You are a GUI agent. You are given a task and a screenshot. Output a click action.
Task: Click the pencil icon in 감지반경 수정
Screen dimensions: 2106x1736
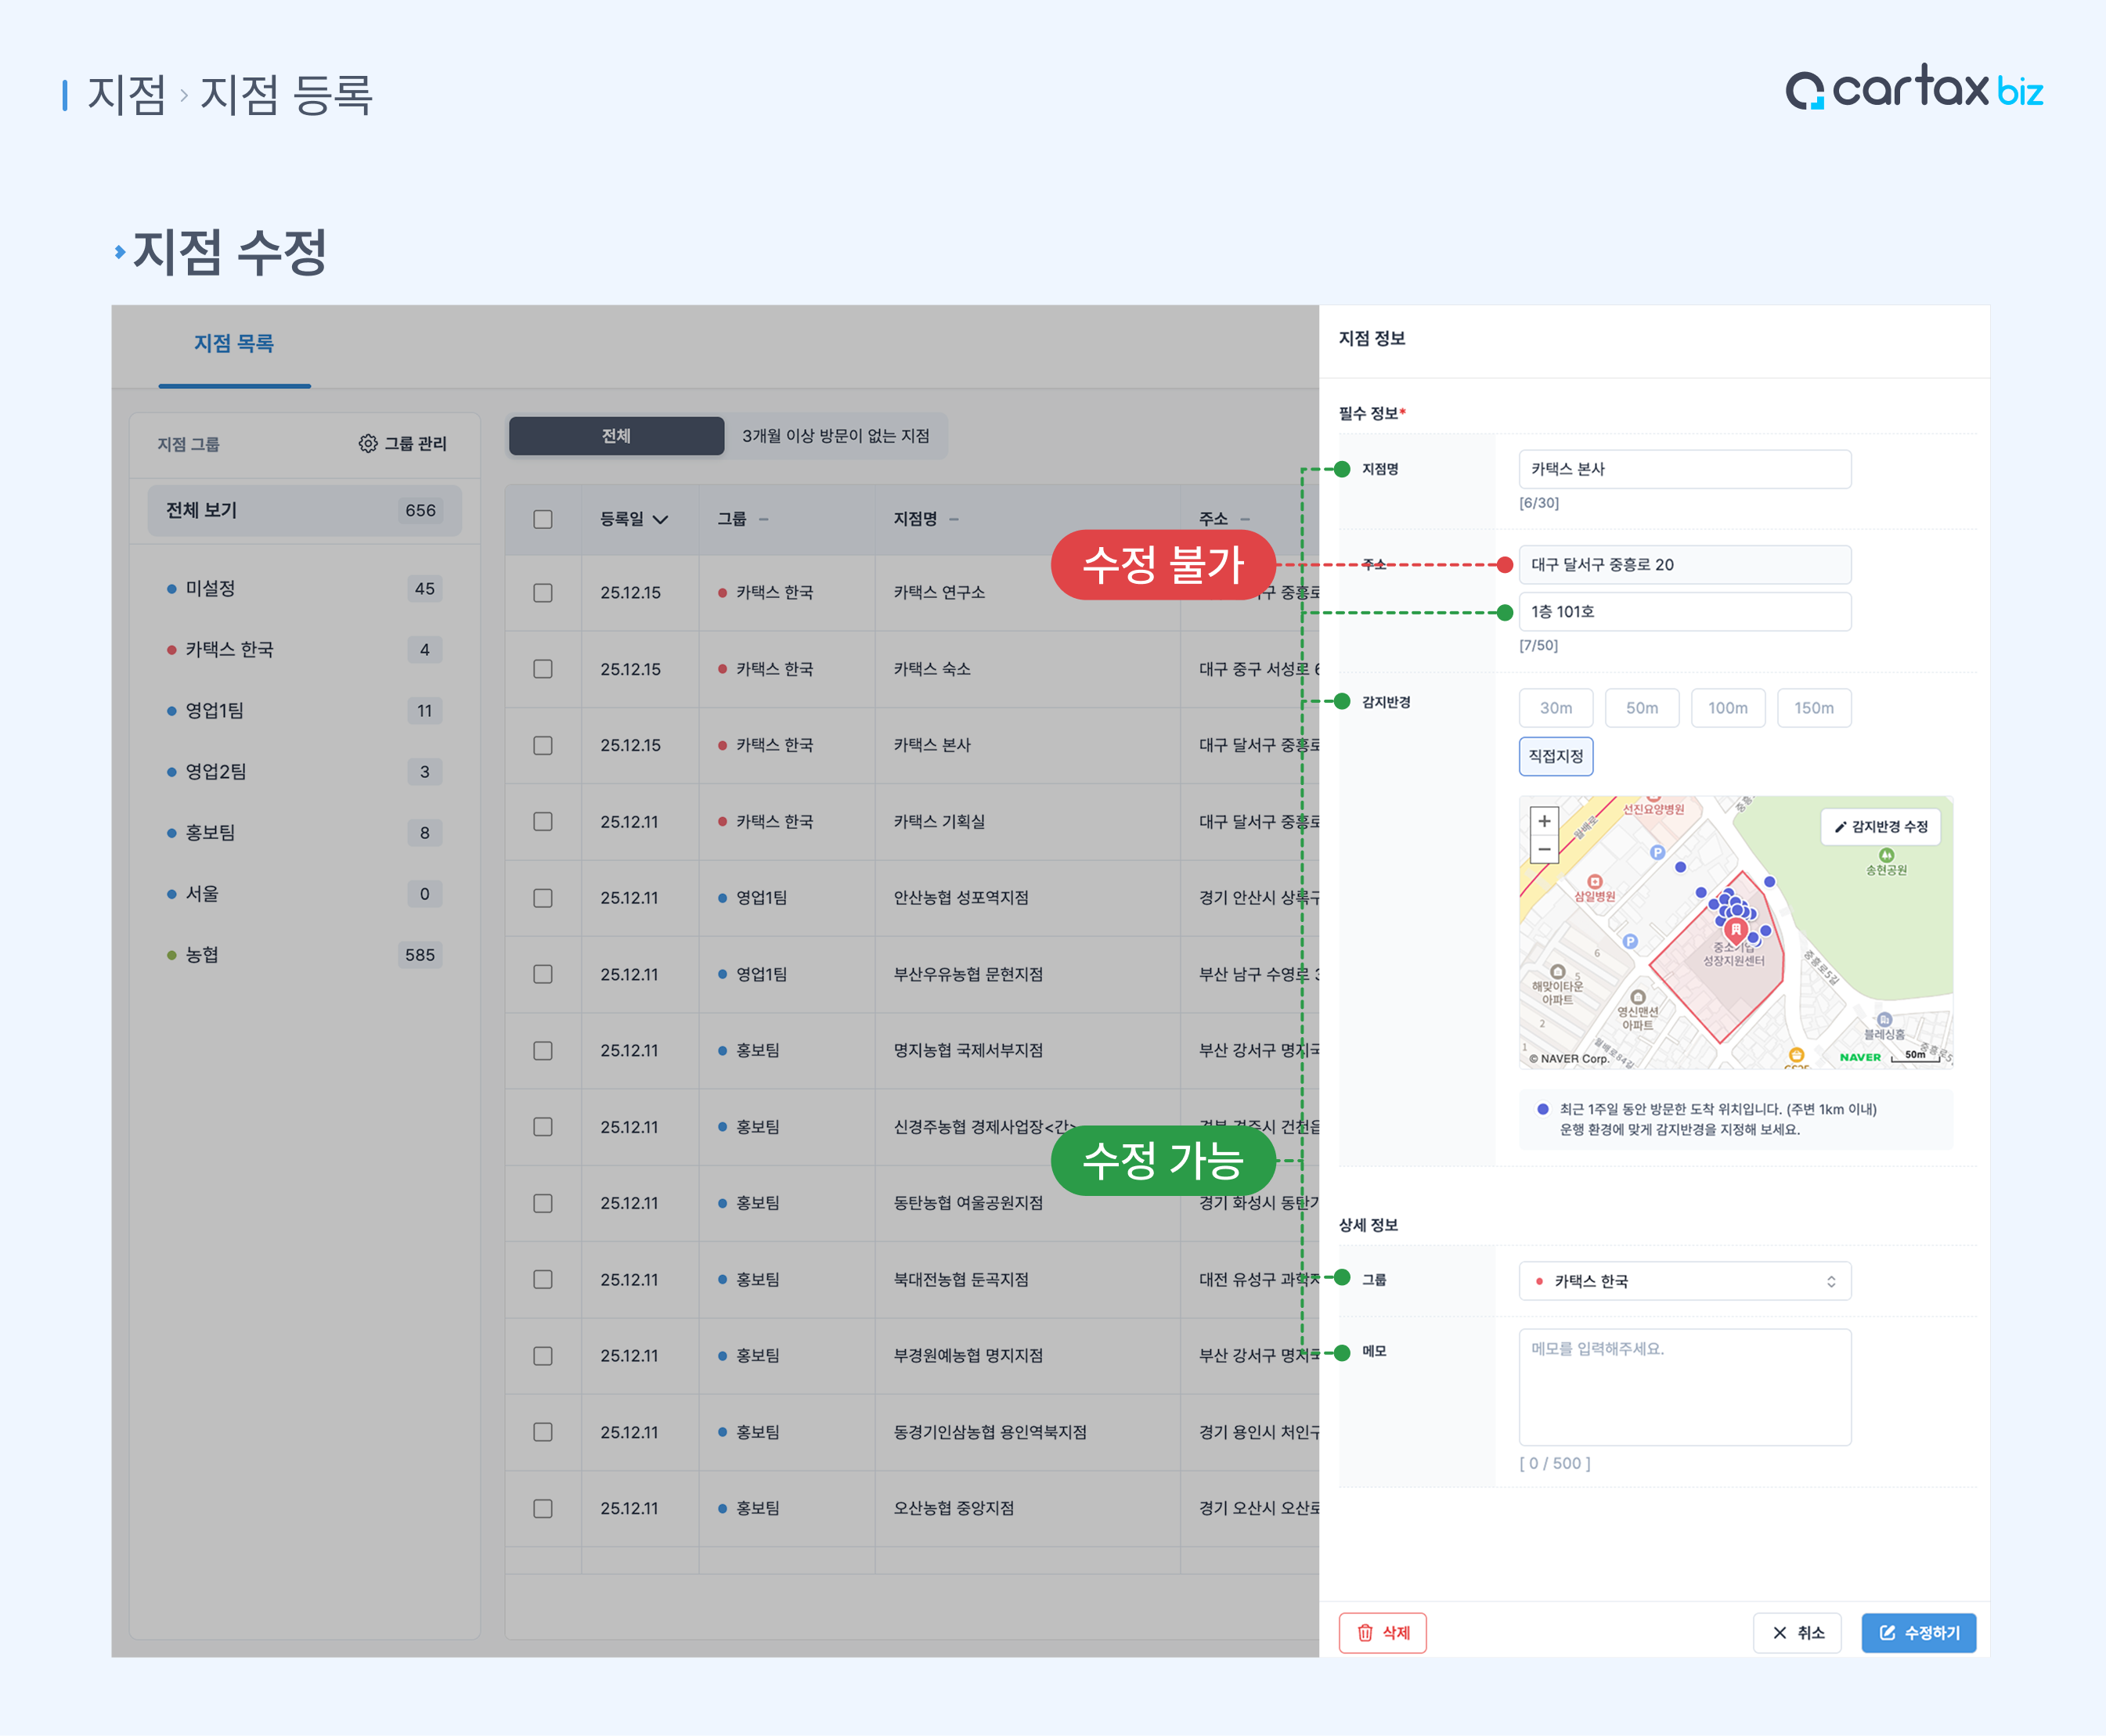point(1840,827)
